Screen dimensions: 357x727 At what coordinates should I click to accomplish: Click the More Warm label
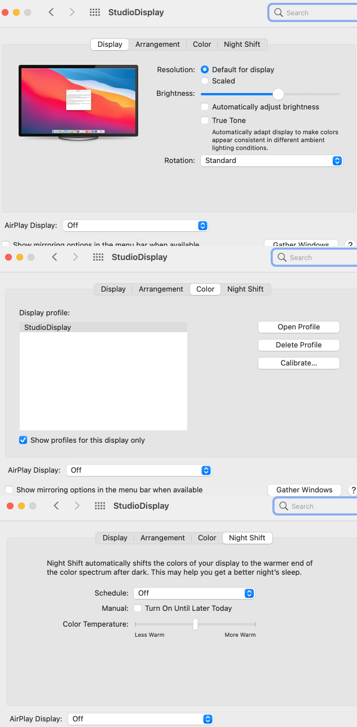[240, 635]
